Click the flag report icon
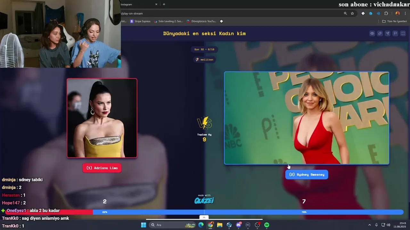 [395, 34]
